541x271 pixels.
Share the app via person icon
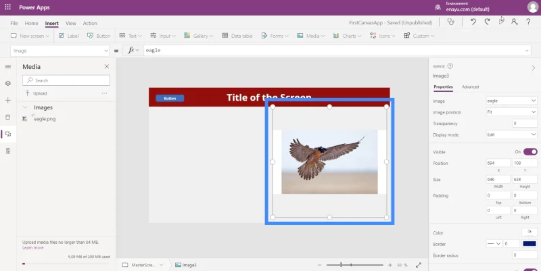(515, 22)
